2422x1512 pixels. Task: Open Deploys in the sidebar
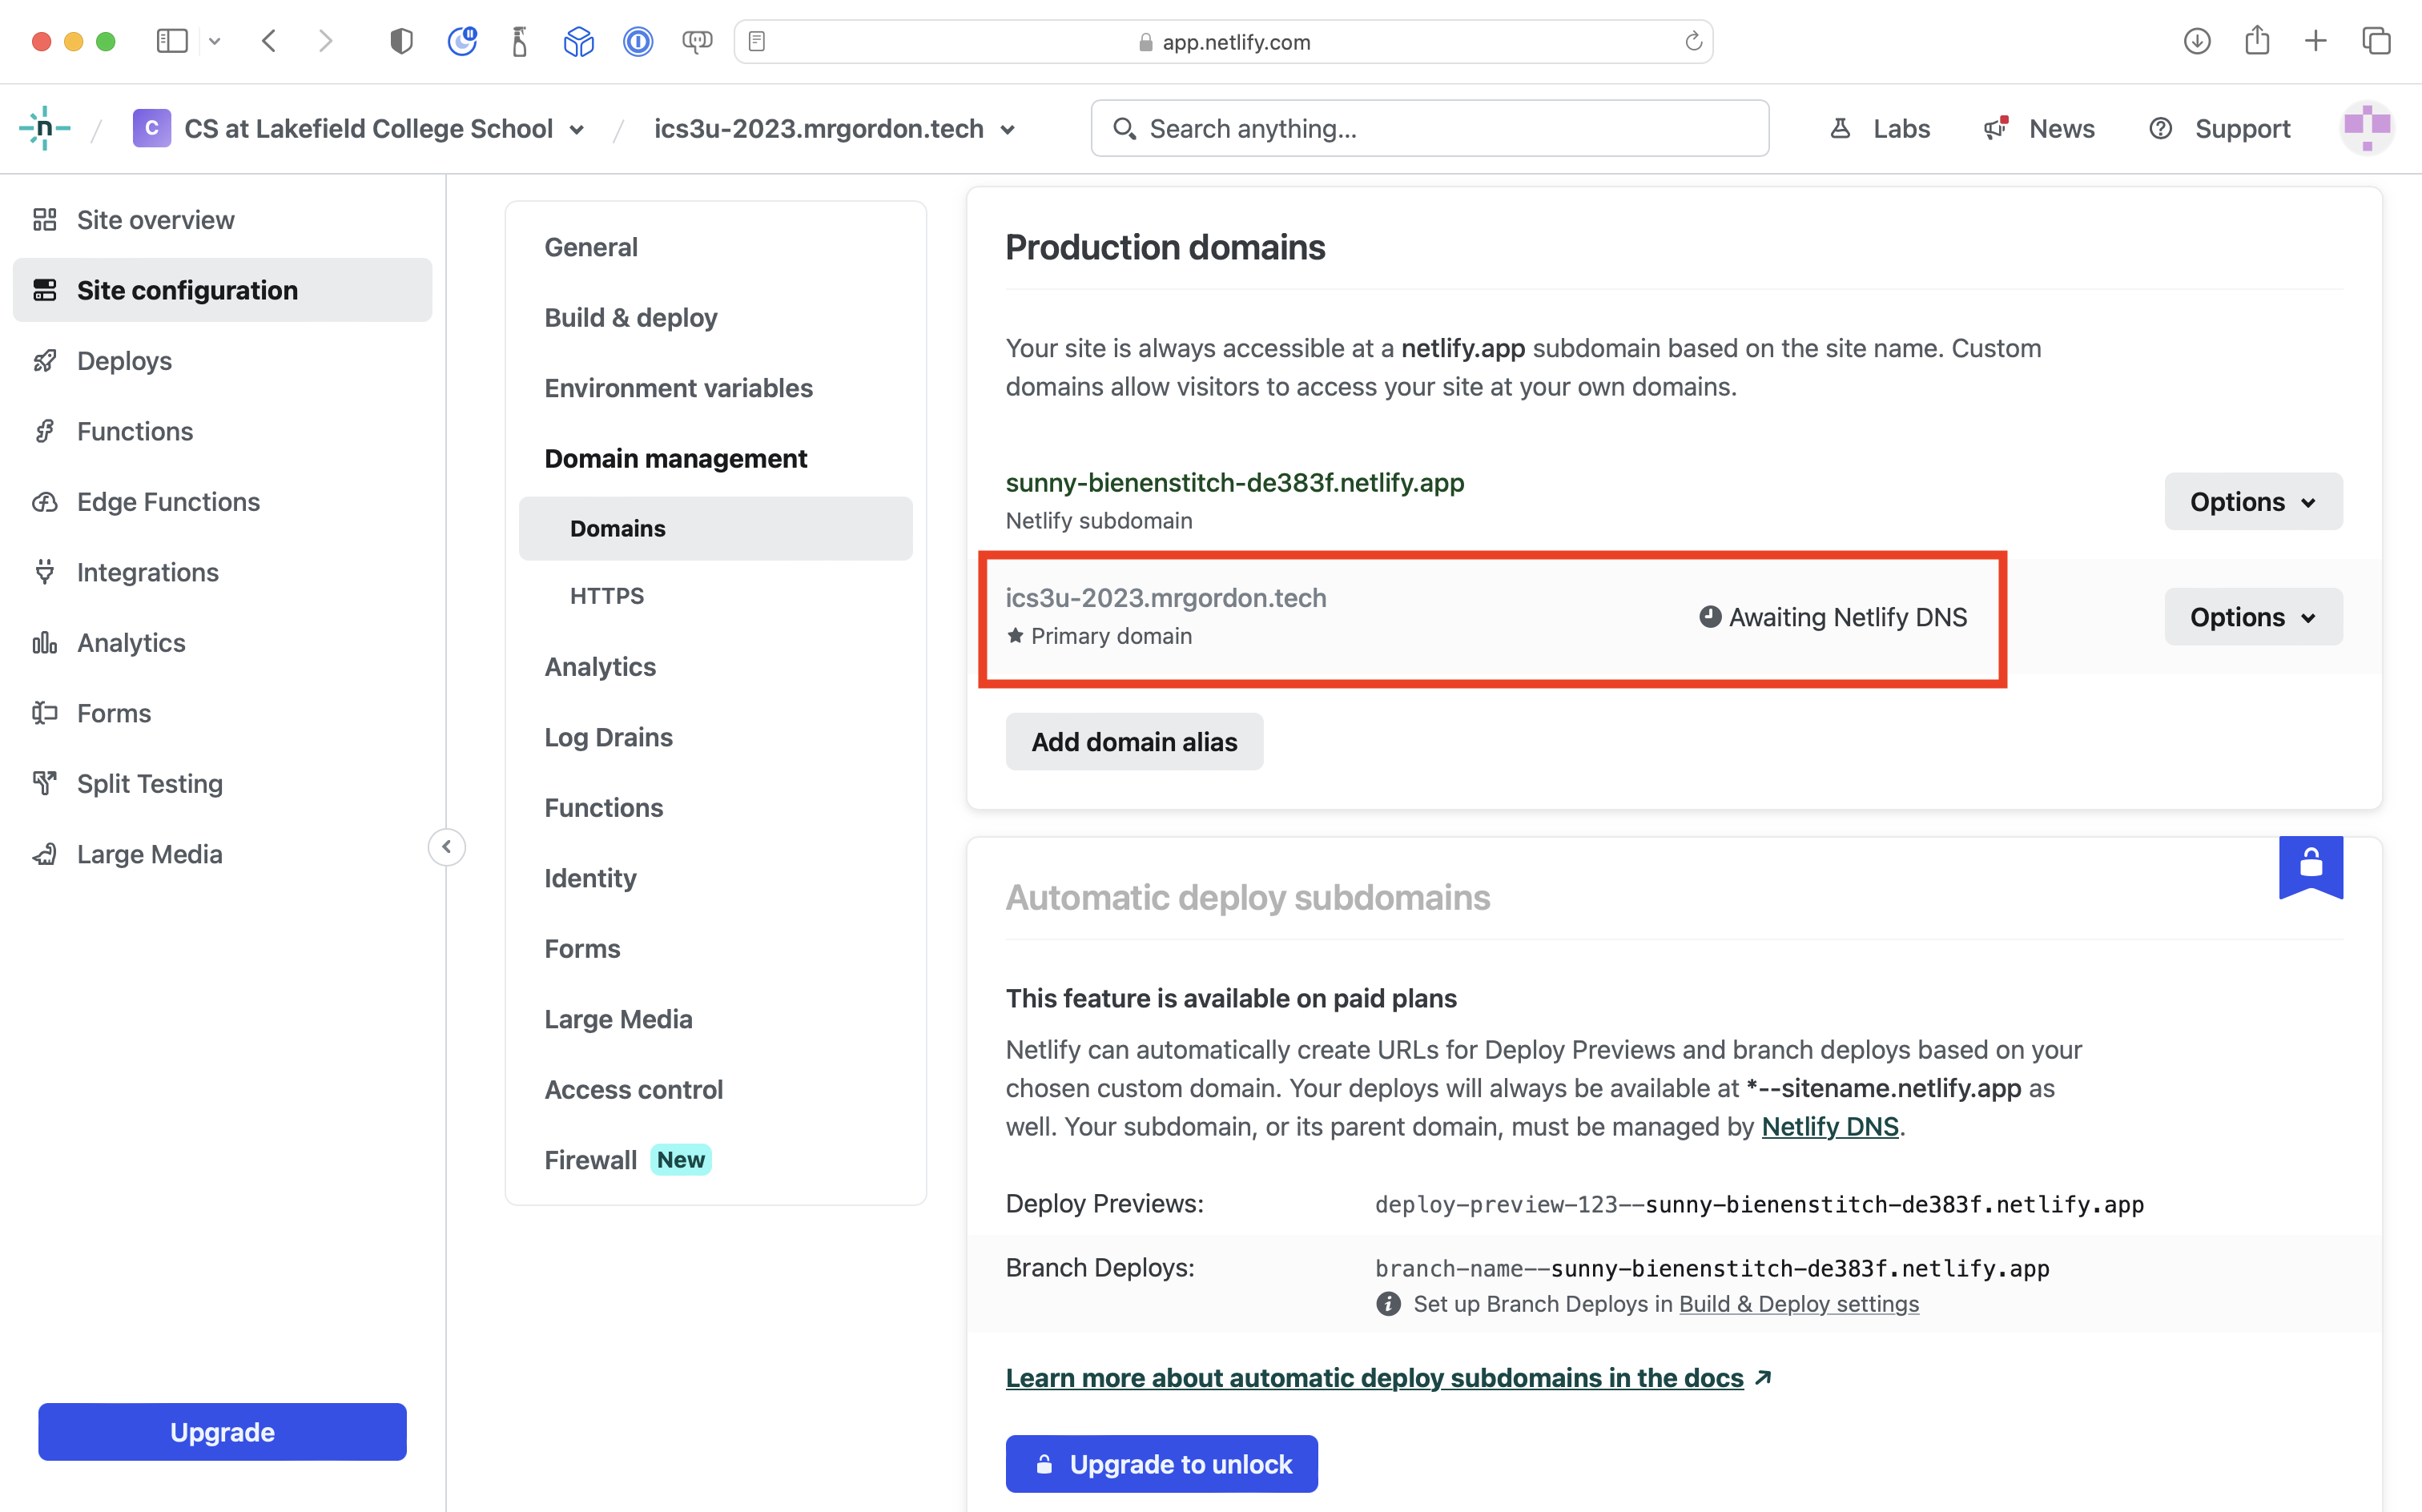click(x=222, y=360)
